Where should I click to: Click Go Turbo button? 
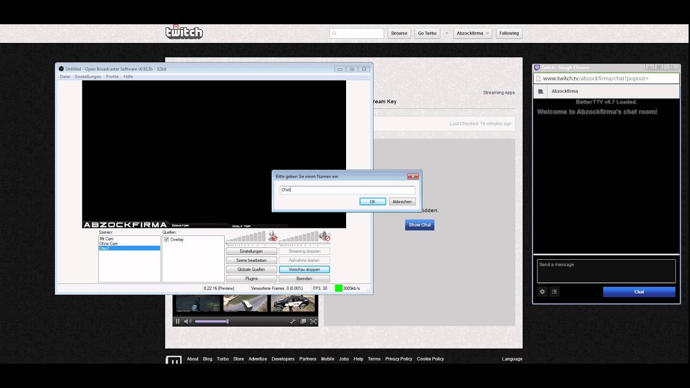click(x=427, y=33)
